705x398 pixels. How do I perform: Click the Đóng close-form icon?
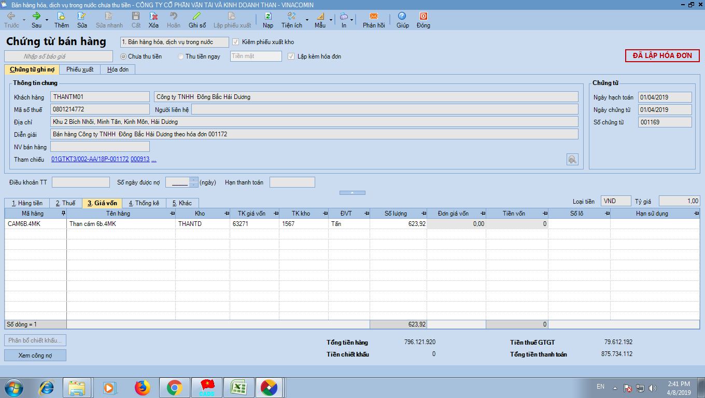[x=423, y=17]
